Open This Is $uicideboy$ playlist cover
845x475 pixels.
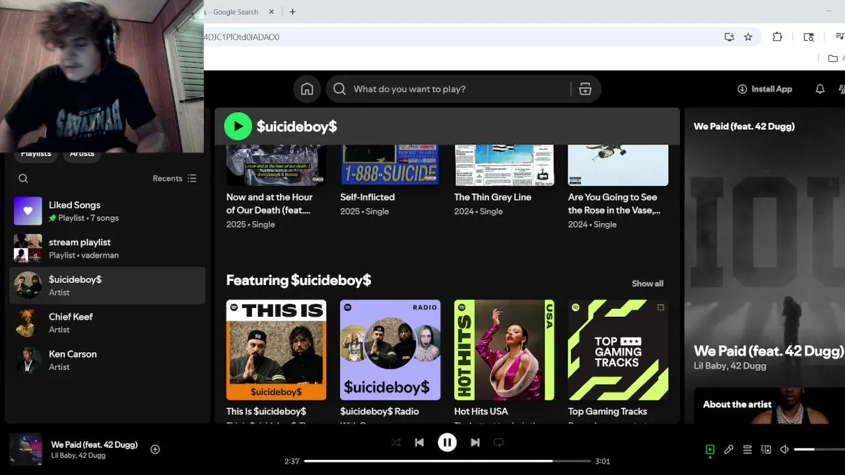(x=276, y=350)
